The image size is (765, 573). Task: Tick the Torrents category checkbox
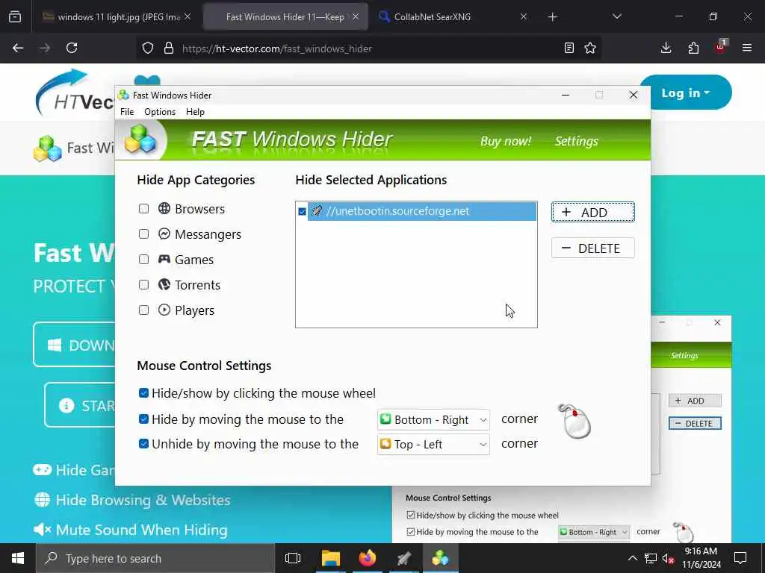coord(143,284)
